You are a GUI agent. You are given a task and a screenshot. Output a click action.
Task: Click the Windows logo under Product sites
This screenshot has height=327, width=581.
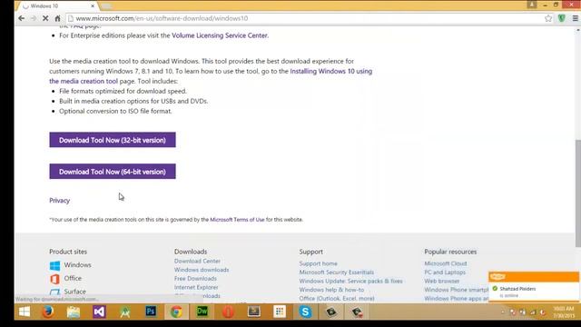click(54, 265)
